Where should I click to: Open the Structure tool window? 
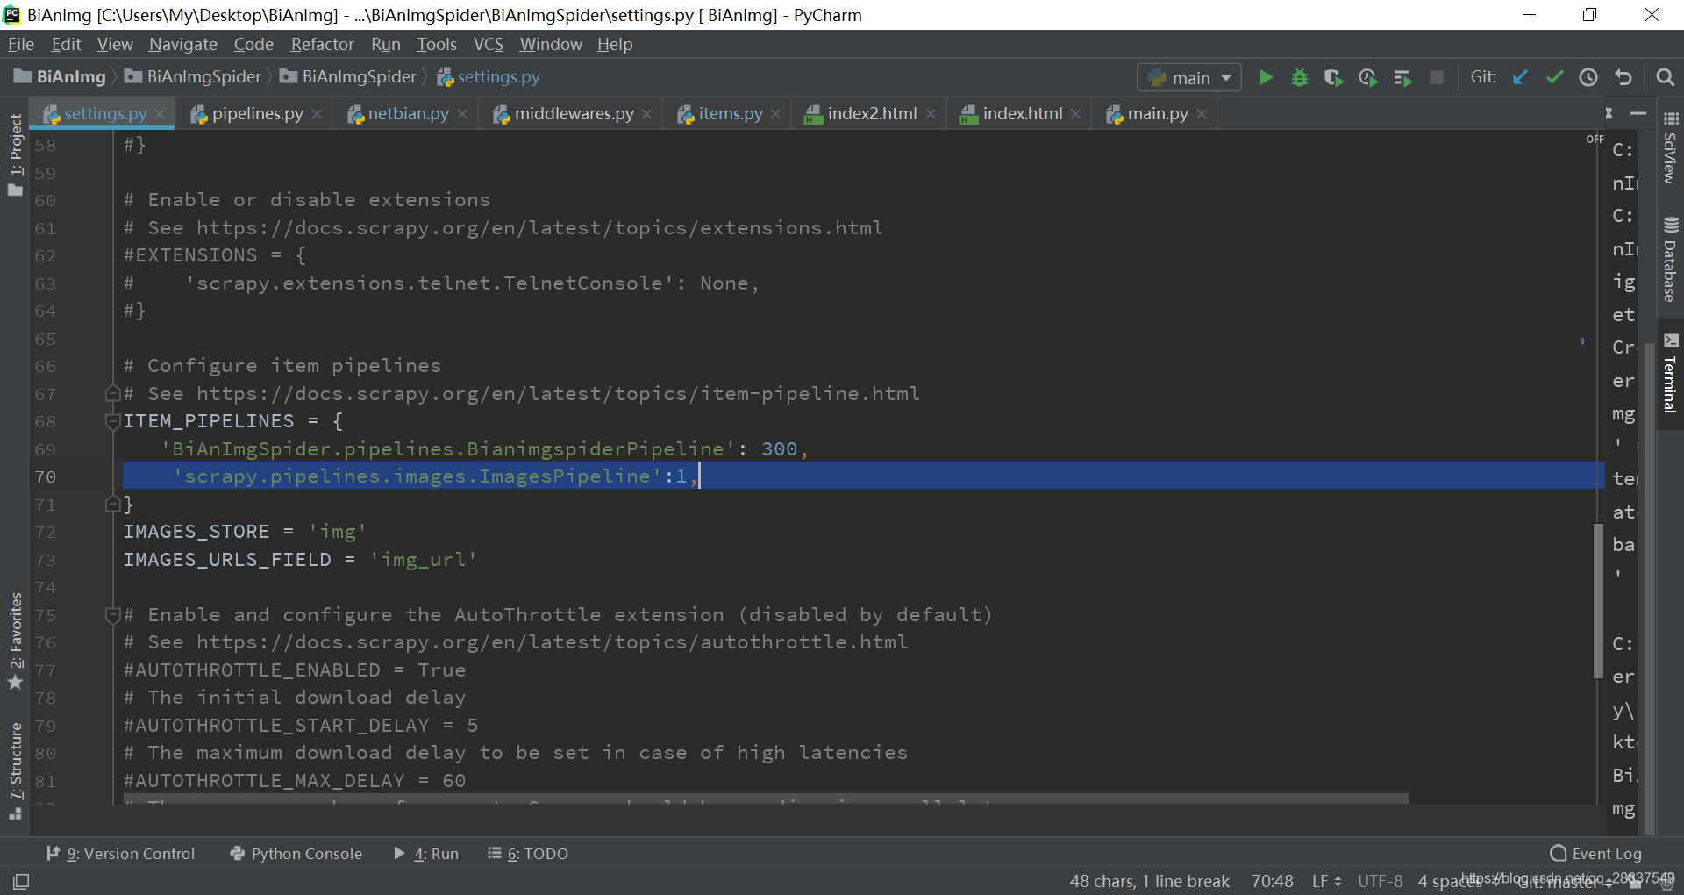click(x=15, y=770)
